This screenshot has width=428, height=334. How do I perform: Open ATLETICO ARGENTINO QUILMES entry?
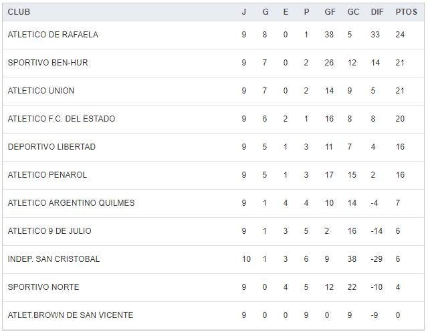(71, 203)
